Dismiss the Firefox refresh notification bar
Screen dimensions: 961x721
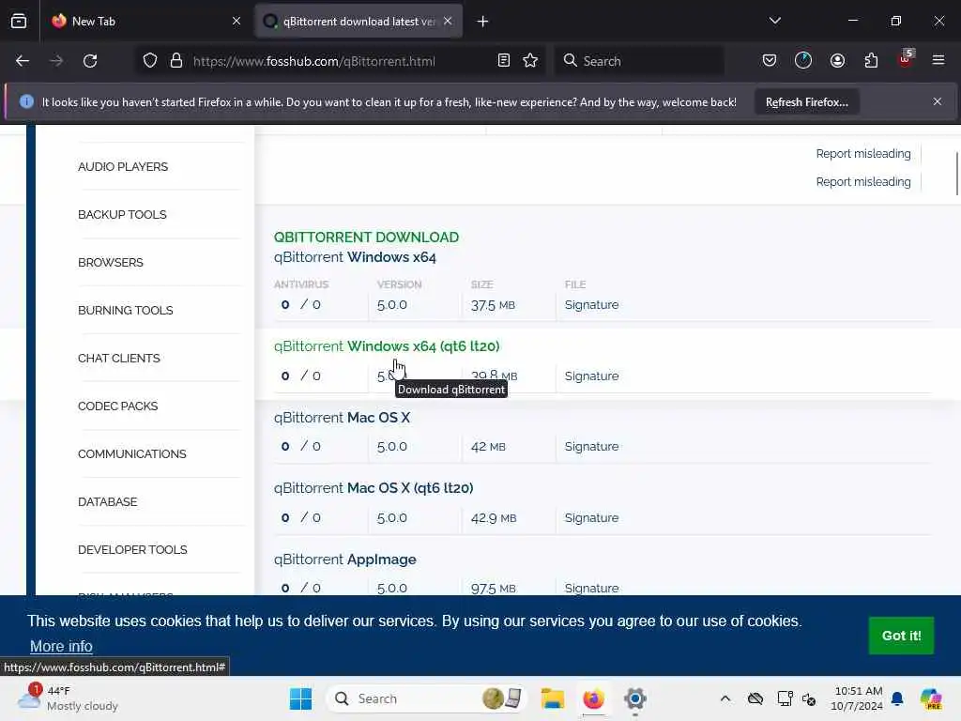[x=938, y=101]
